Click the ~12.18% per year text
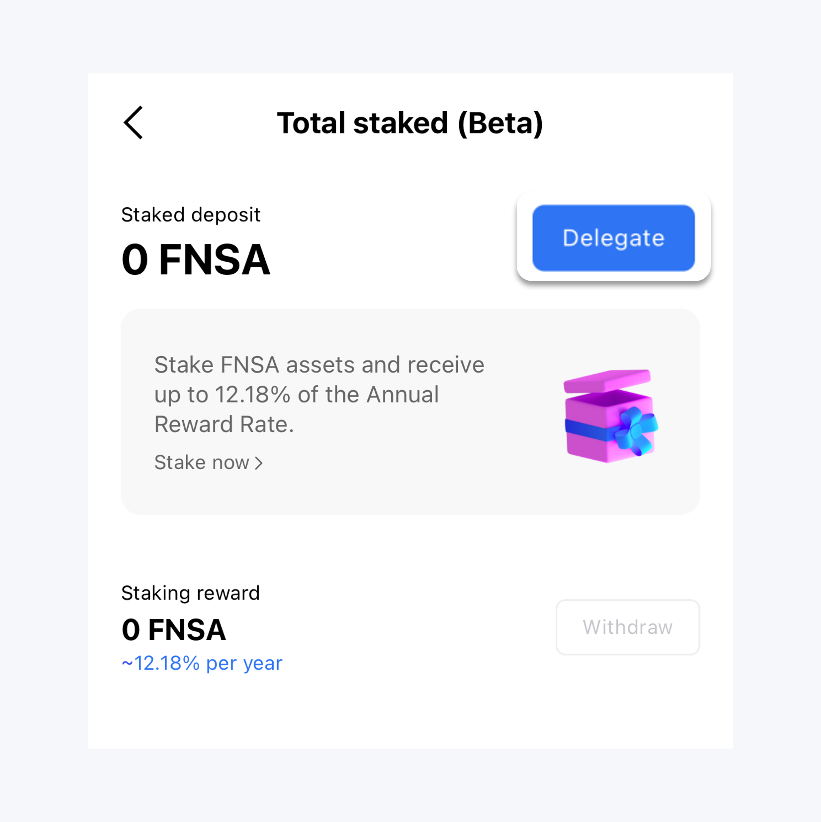Image resolution: width=821 pixels, height=822 pixels. tap(202, 663)
